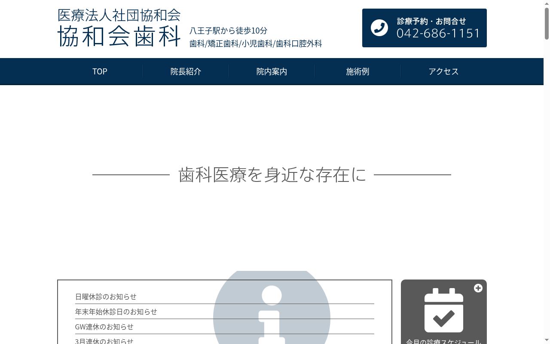Click the 歯科医療を身近な存在に headline
This screenshot has height=344, width=550.
click(272, 175)
